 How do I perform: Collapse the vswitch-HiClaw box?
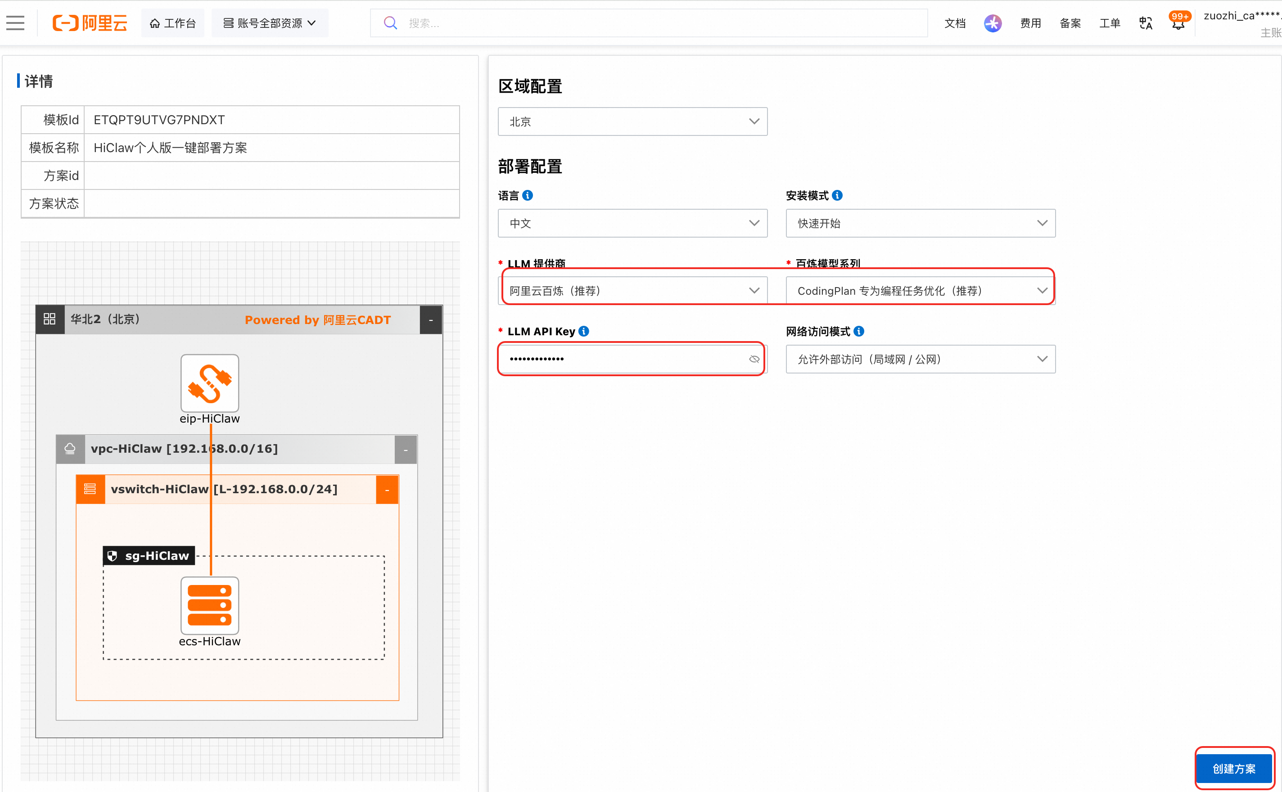(x=387, y=490)
